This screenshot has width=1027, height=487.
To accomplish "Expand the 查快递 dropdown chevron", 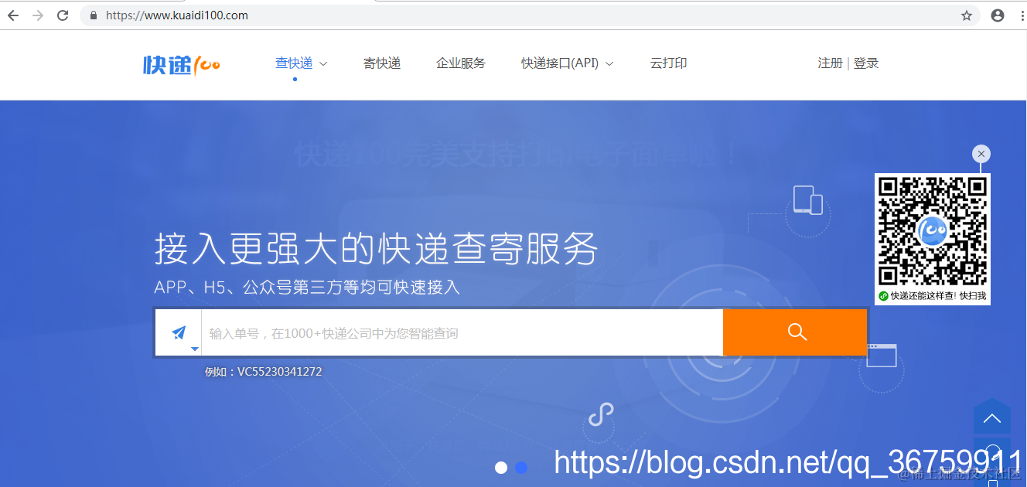I will (323, 64).
